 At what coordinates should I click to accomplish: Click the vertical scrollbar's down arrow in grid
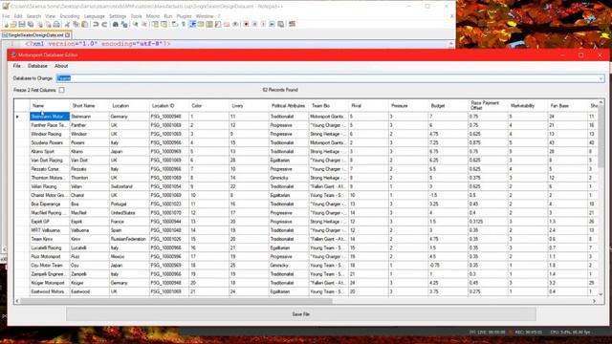[601, 294]
